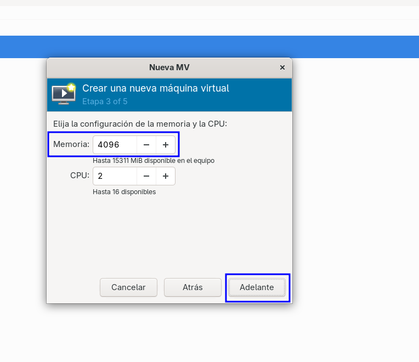Click the CPU label
Image resolution: width=419 pixels, height=362 pixels.
pyautogui.click(x=80, y=176)
